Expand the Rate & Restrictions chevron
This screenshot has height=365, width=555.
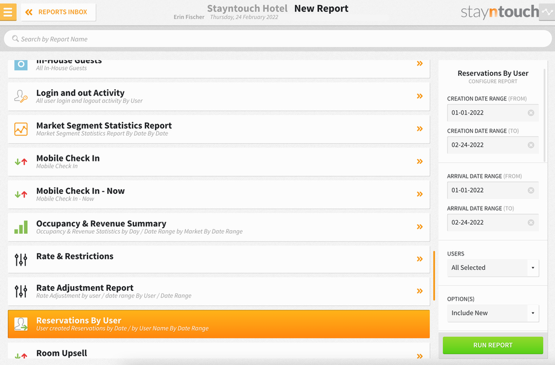pos(420,259)
